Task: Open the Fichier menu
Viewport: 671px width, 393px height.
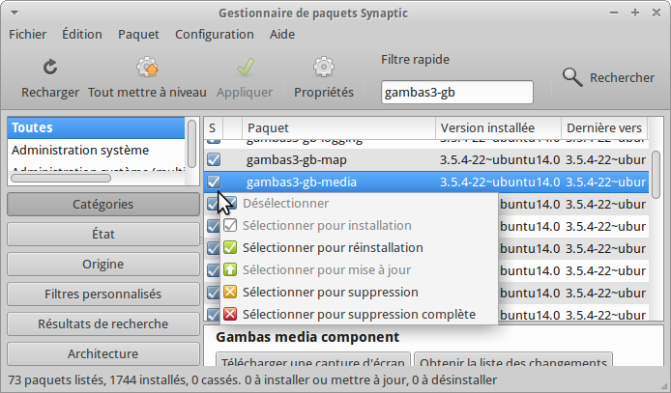Action: tap(28, 34)
